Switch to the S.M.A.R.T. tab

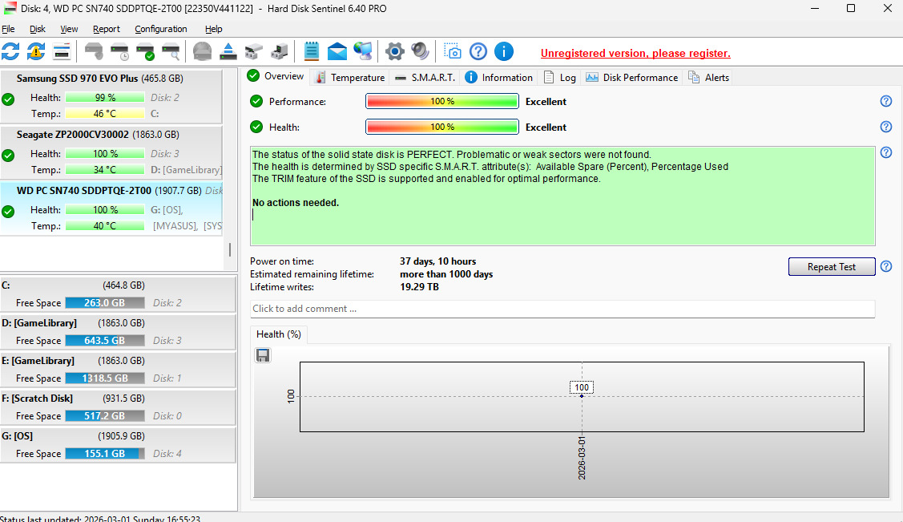(425, 77)
